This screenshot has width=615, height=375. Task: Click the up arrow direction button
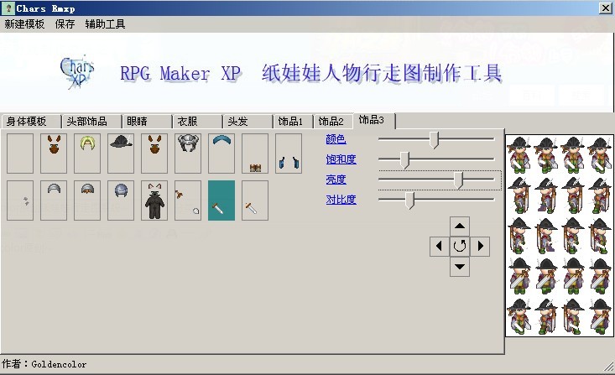[460, 227]
